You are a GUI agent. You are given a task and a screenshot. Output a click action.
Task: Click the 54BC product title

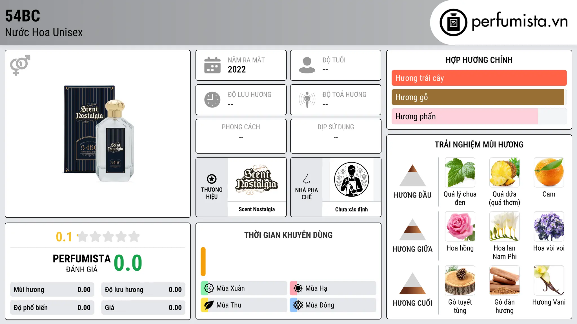coord(23,16)
